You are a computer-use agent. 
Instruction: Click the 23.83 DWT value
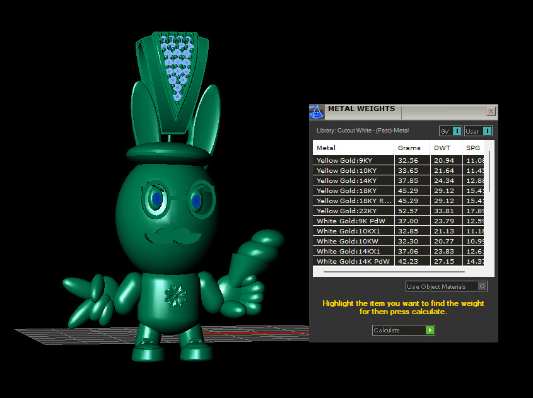click(x=444, y=251)
